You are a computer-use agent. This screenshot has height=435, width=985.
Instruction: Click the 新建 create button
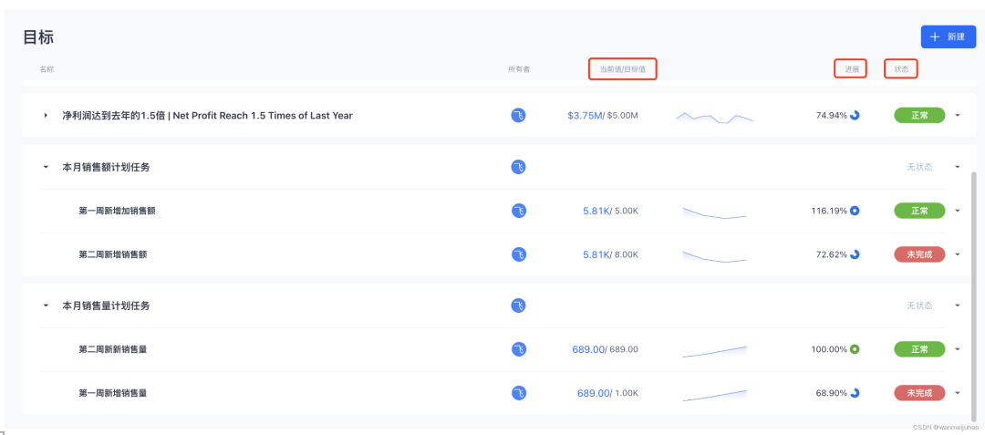[x=948, y=36]
